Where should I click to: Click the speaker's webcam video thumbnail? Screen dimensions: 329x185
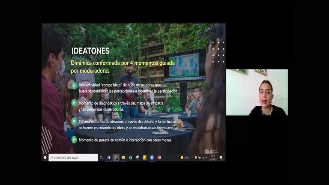pos(257,92)
